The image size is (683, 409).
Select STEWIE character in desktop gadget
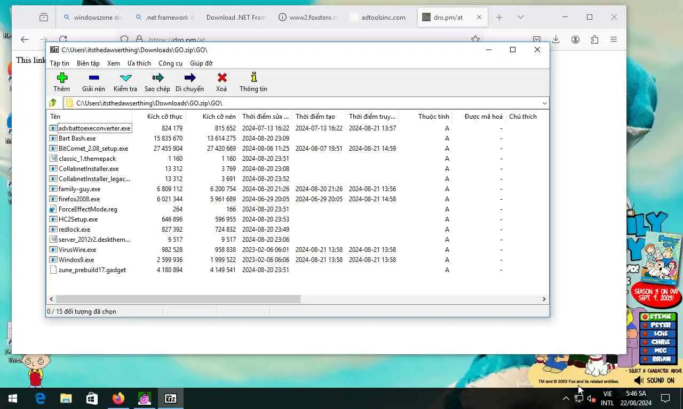[657, 316]
